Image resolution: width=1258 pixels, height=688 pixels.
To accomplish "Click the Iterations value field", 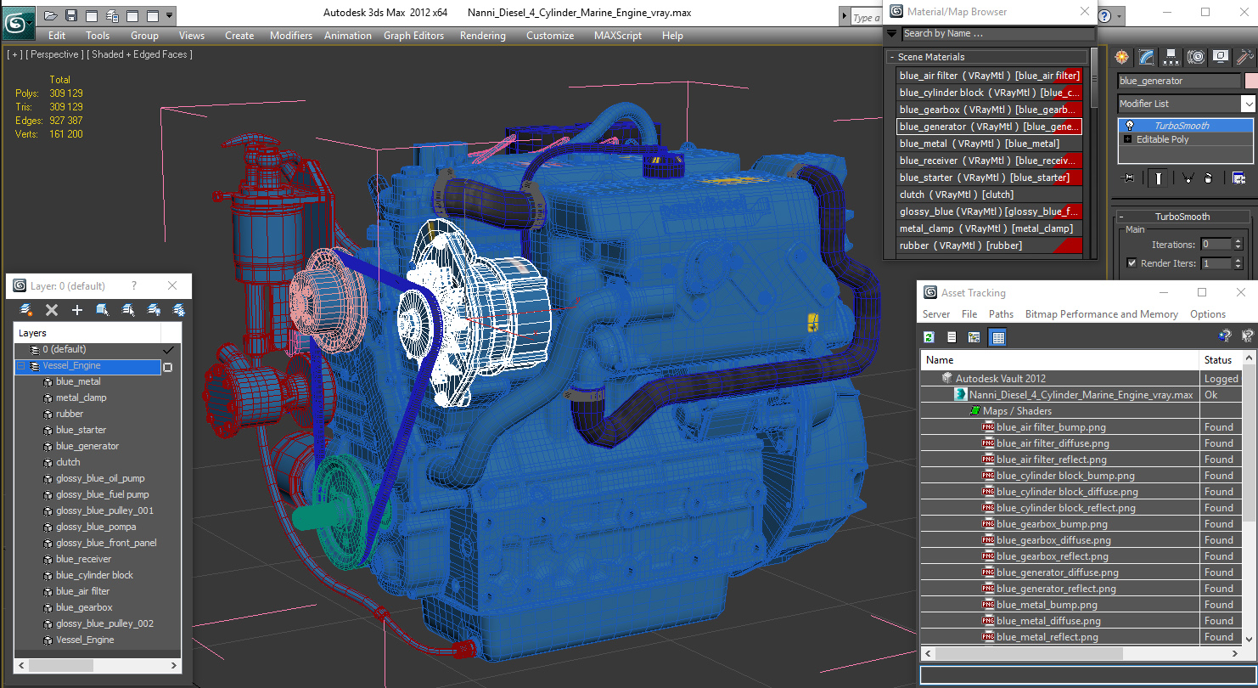I will pyautogui.click(x=1217, y=245).
